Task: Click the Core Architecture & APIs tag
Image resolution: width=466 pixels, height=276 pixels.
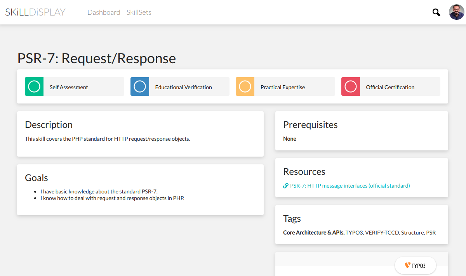Action: pos(313,233)
